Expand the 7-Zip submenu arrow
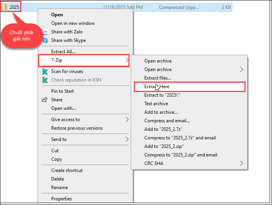Viewport: 272px width, 205px height. (x=126, y=60)
